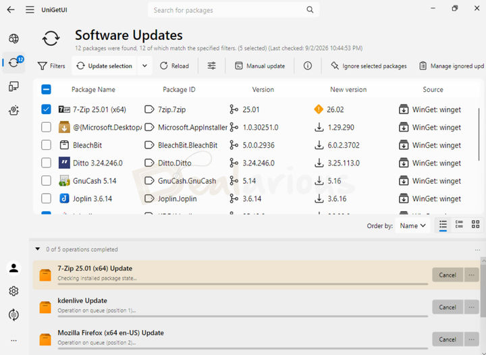Open Discover Packages globe icon in sidebar

pos(13,38)
